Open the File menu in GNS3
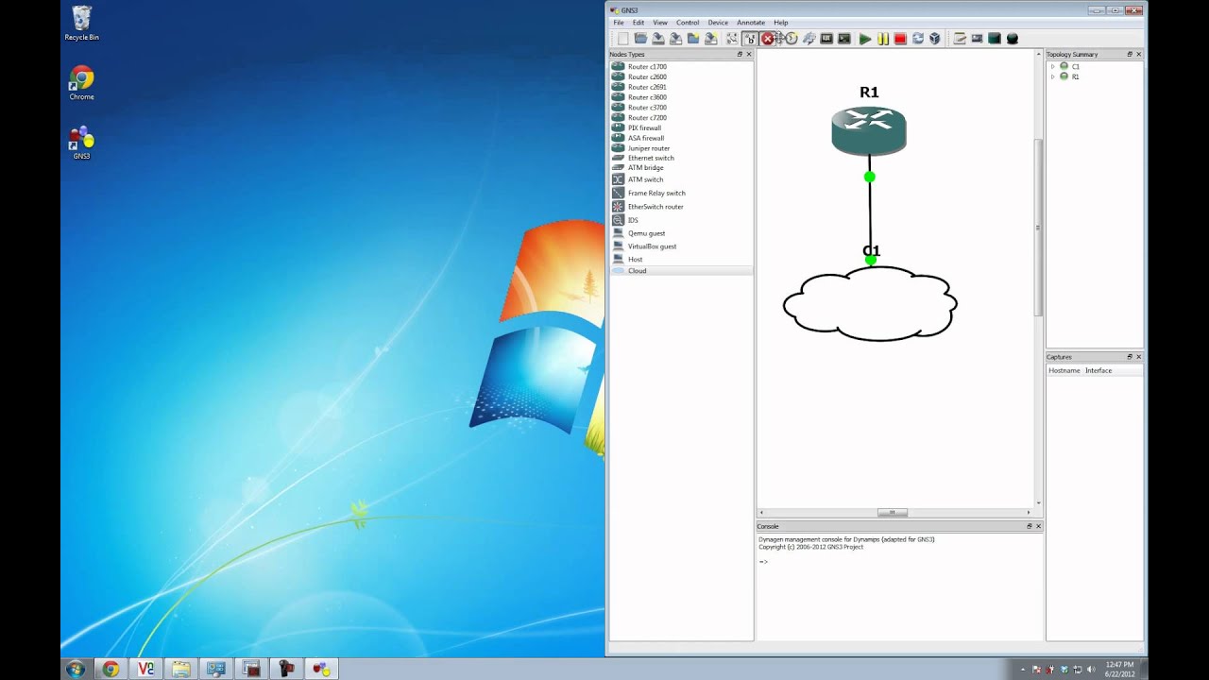The width and height of the screenshot is (1209, 680). coord(619,23)
